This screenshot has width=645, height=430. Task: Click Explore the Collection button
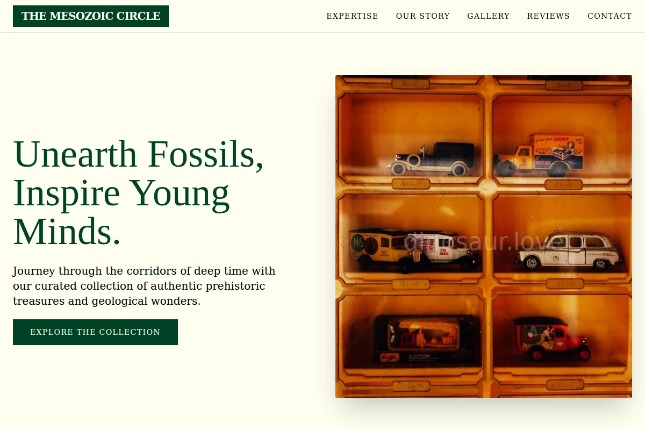[95, 332]
